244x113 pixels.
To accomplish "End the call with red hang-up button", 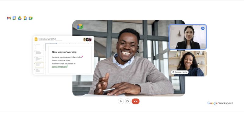I will (135, 101).
